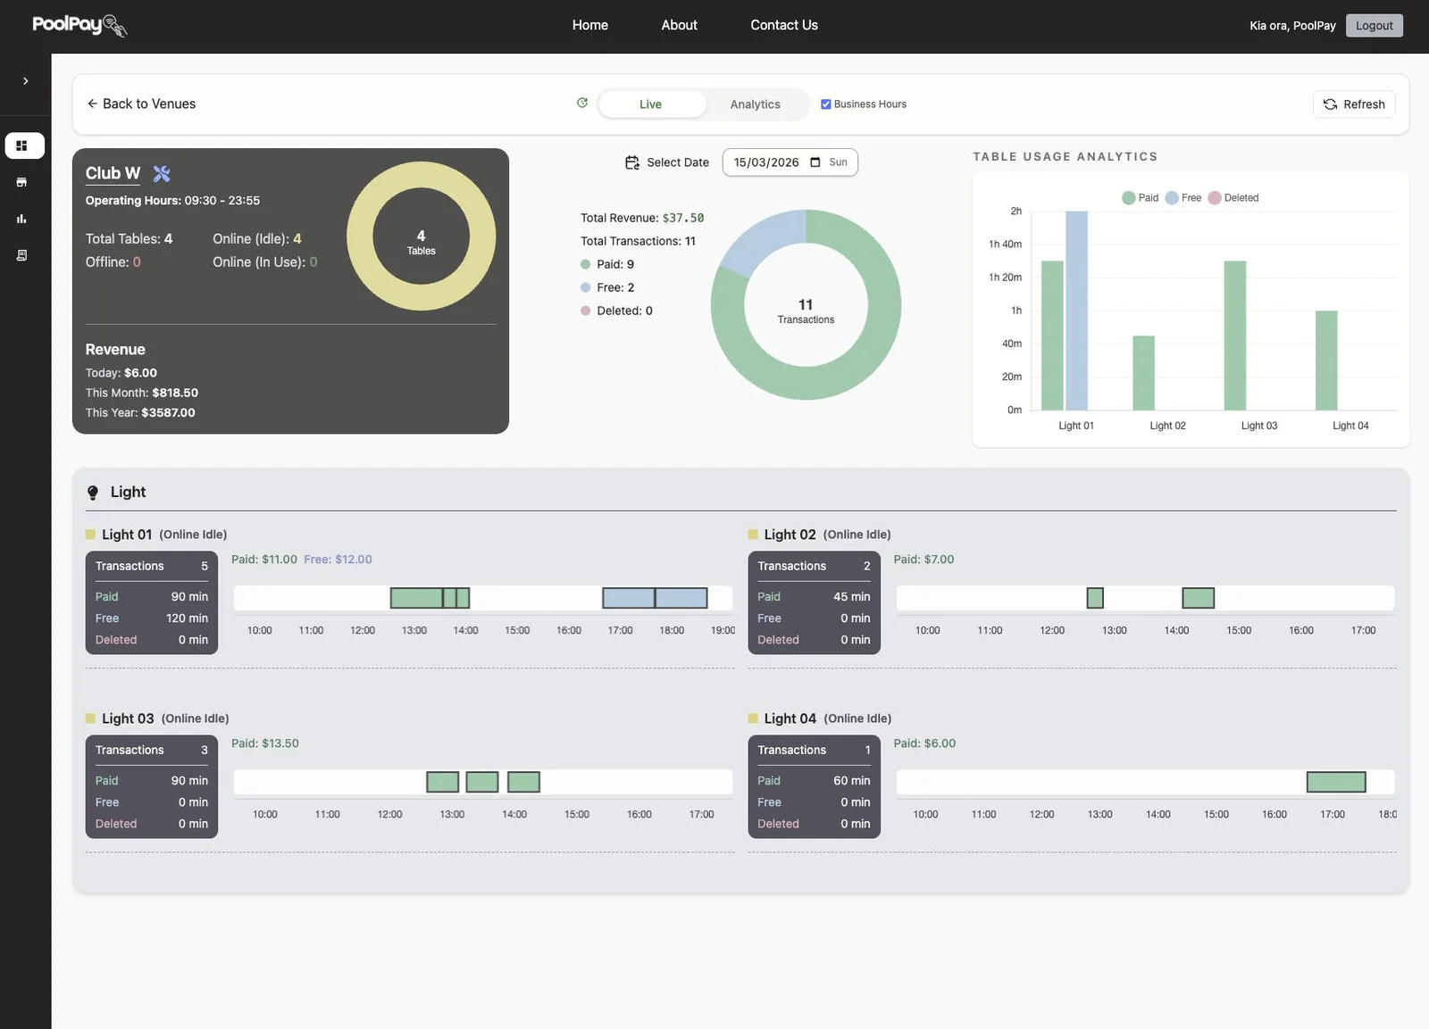Open the Contact Us menu item

[x=784, y=25]
